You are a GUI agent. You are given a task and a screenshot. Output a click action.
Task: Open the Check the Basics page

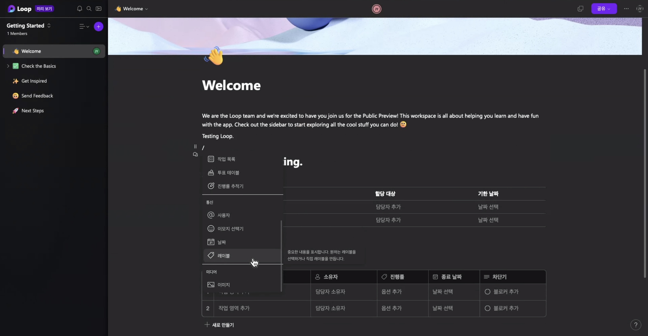pos(39,66)
